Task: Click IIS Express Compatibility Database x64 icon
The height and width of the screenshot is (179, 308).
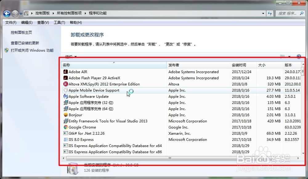Action: coord(66,146)
